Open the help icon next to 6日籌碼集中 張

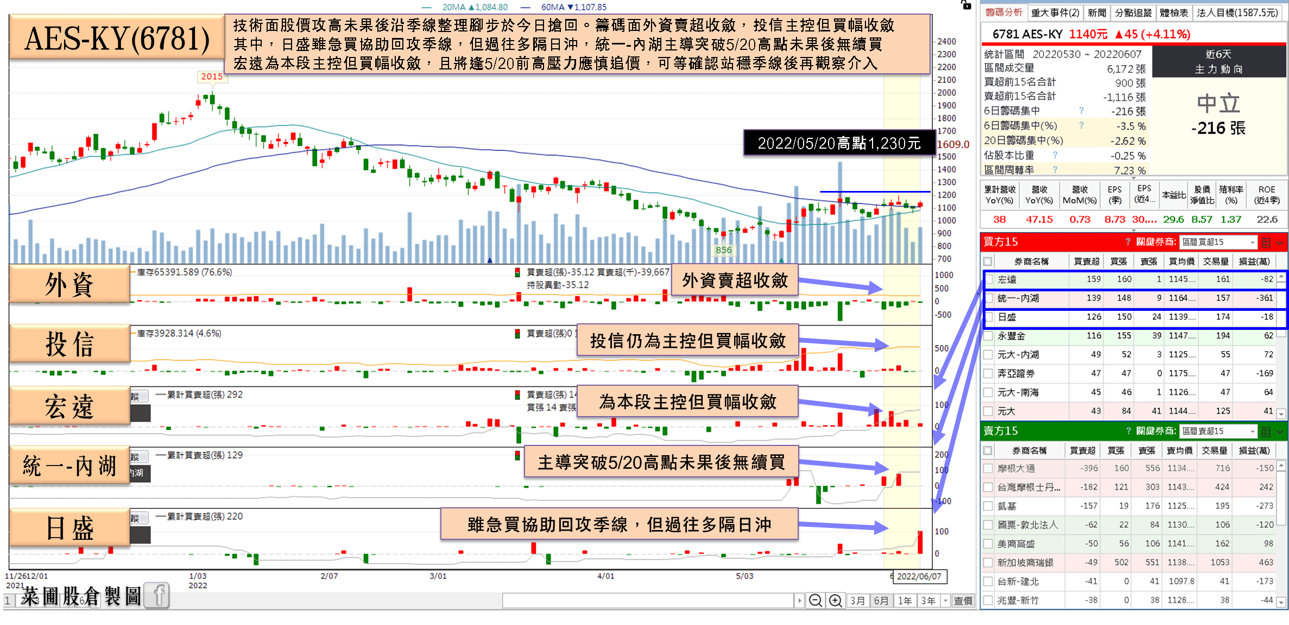tap(1082, 111)
